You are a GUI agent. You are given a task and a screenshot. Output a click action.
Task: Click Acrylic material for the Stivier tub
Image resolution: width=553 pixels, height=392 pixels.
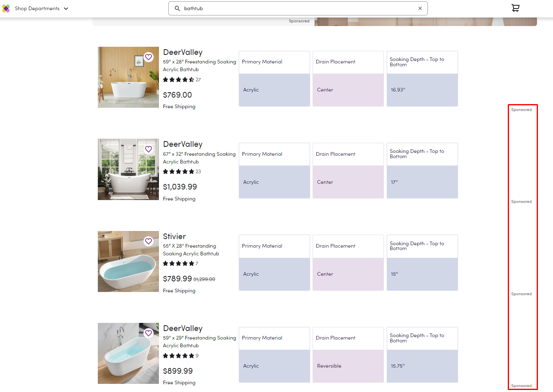coord(251,274)
